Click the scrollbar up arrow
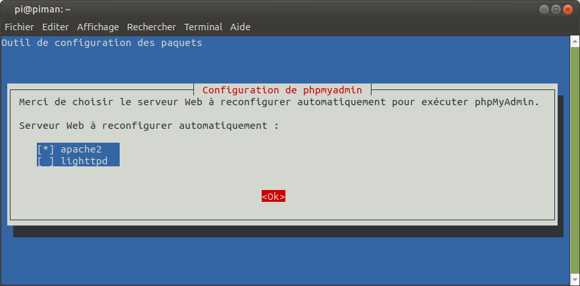580x286 pixels. (575, 41)
